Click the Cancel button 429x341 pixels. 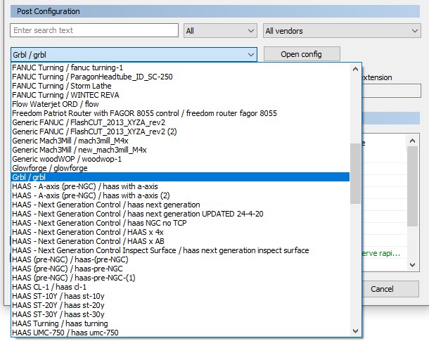point(382,289)
